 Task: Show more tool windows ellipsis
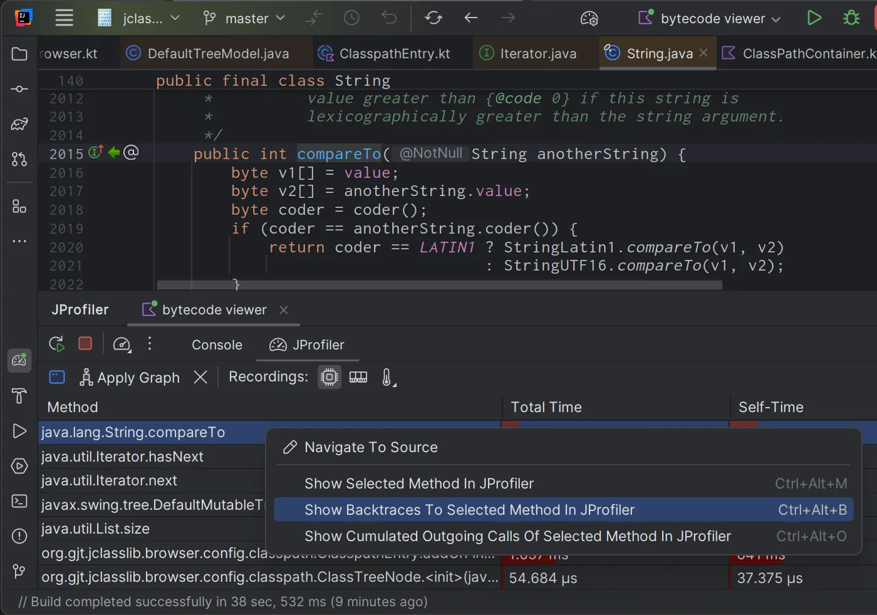coord(19,241)
